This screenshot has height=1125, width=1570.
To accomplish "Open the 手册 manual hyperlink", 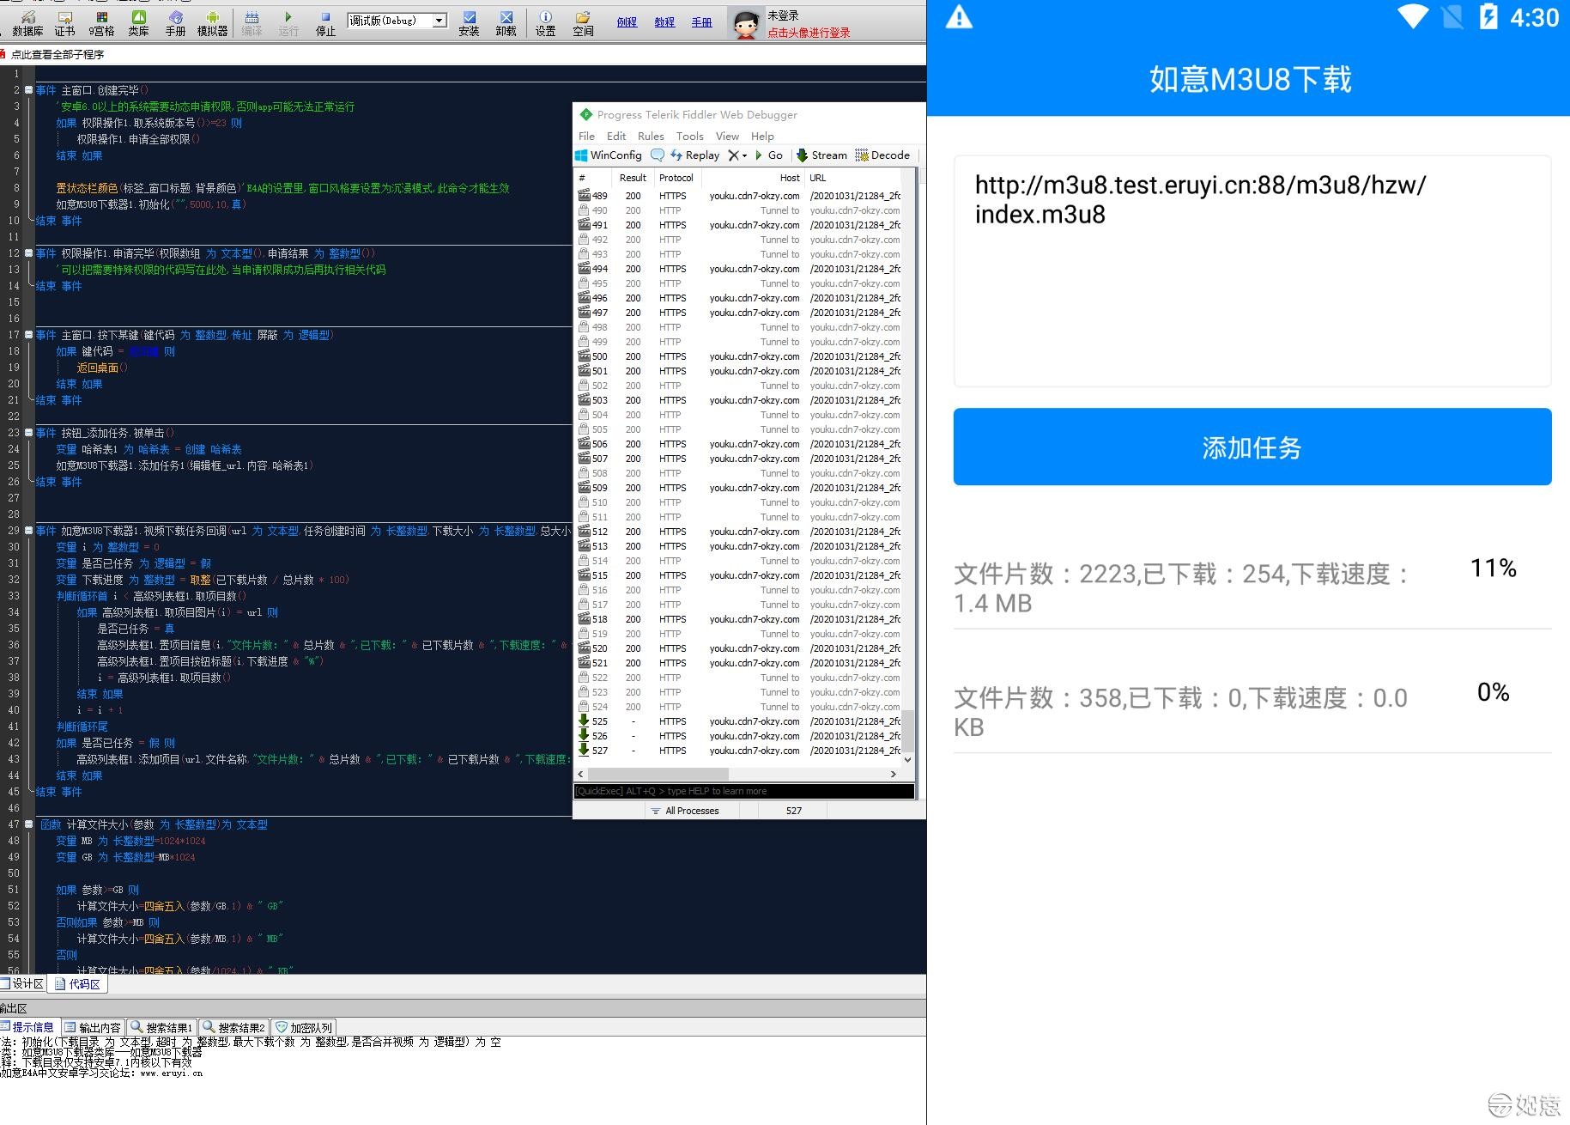I will click(701, 22).
